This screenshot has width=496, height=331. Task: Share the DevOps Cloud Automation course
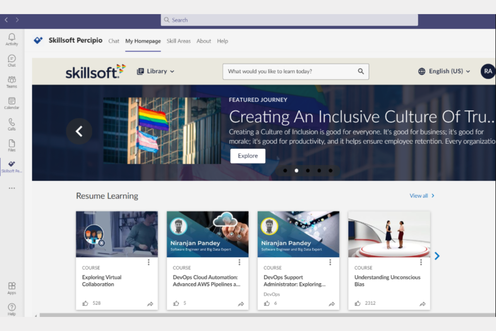pos(241,304)
